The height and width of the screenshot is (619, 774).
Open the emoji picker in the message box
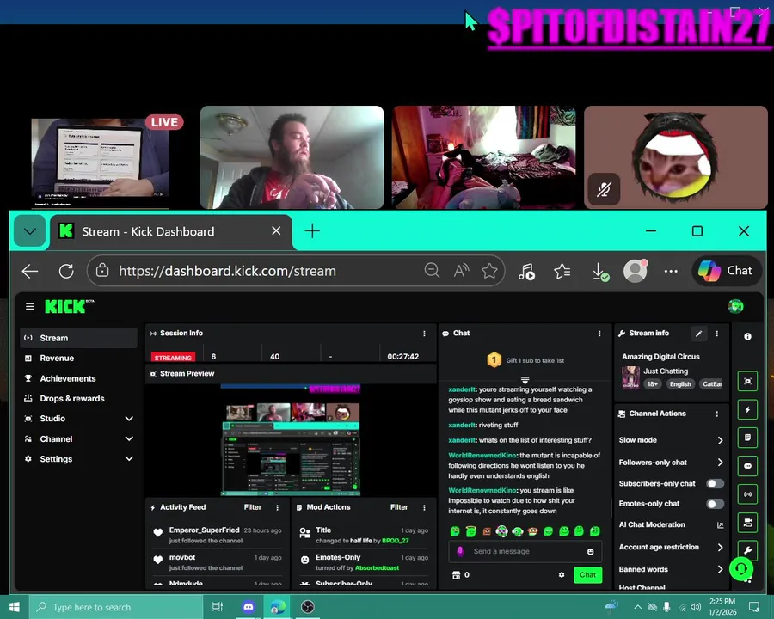[590, 551]
